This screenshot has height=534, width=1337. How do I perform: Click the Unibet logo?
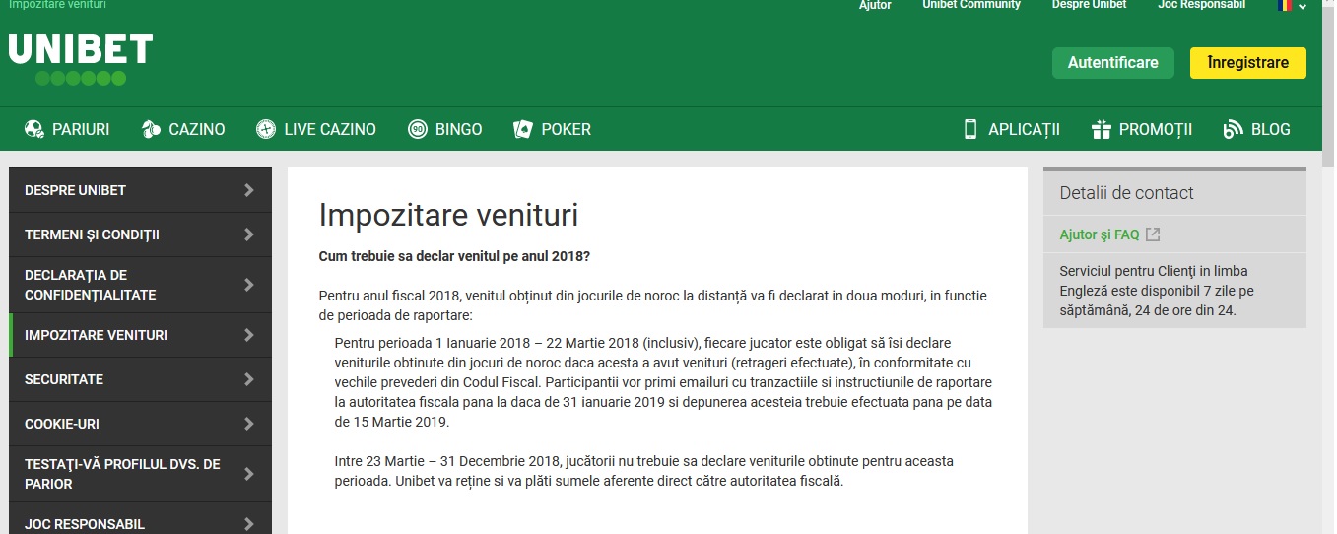pos(81,60)
